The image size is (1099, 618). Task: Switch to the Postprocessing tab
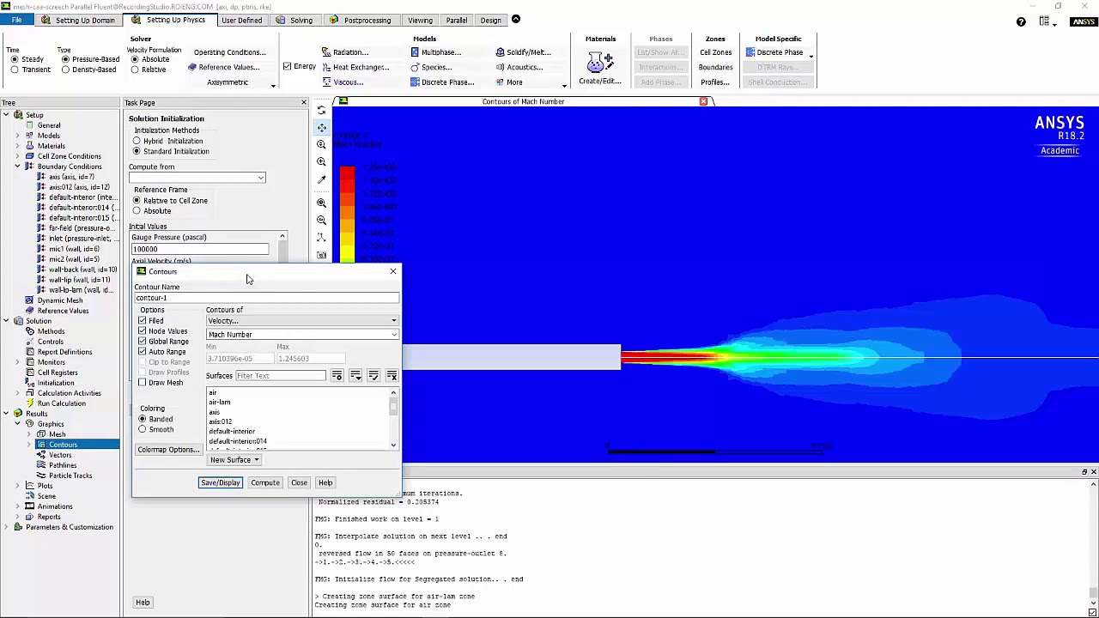point(361,20)
